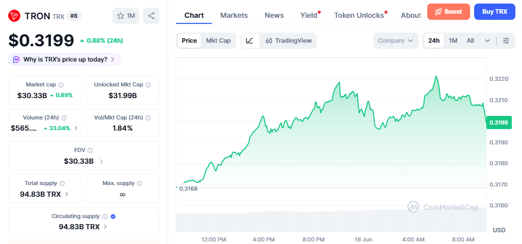Click the 1.84% Vol/Mkt Cap value
The width and height of the screenshot is (522, 244).
(x=123, y=128)
